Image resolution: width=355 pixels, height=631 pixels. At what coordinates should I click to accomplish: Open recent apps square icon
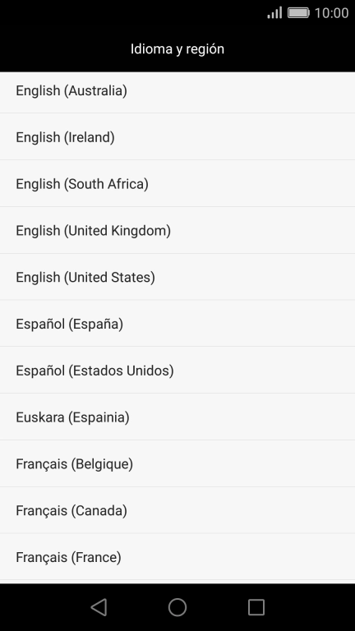(256, 607)
